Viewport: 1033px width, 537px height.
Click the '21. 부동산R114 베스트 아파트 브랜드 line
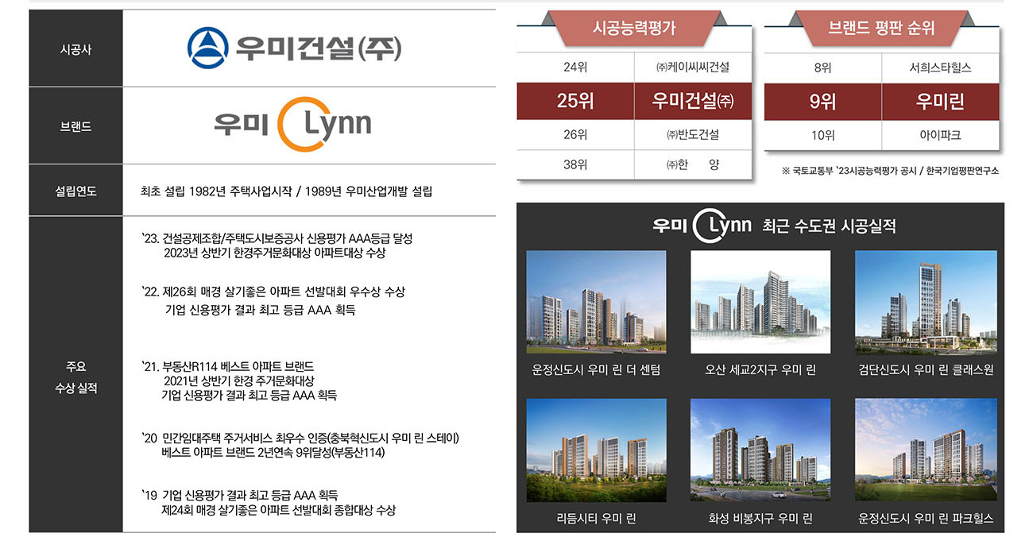[228, 366]
